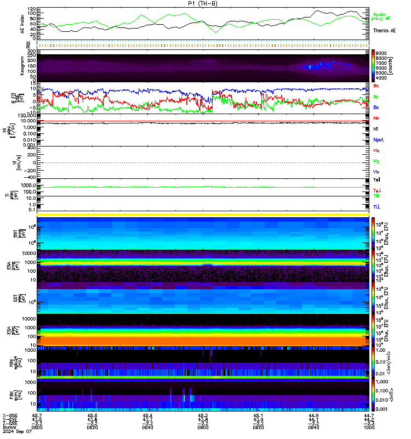Click the "0900" time axis label

203,428
